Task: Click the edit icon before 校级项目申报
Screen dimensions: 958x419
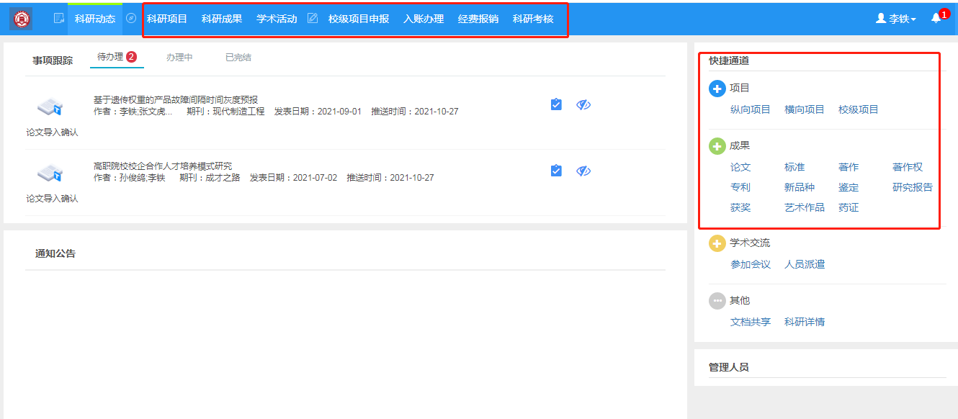Action: coord(312,19)
